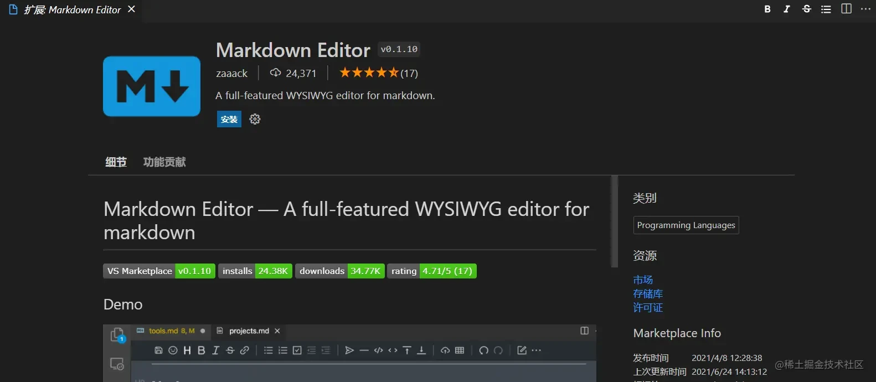Click the task checkbox icon in demo toolbar
The width and height of the screenshot is (876, 382).
click(x=297, y=350)
